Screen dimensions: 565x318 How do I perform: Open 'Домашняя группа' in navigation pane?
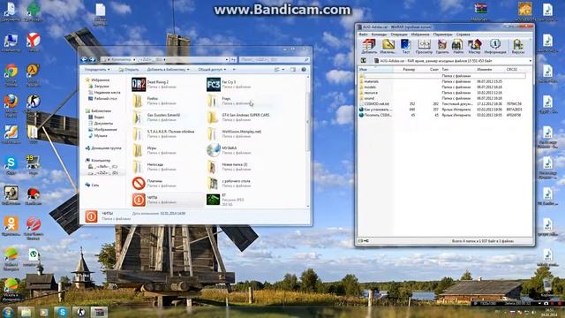click(x=103, y=148)
